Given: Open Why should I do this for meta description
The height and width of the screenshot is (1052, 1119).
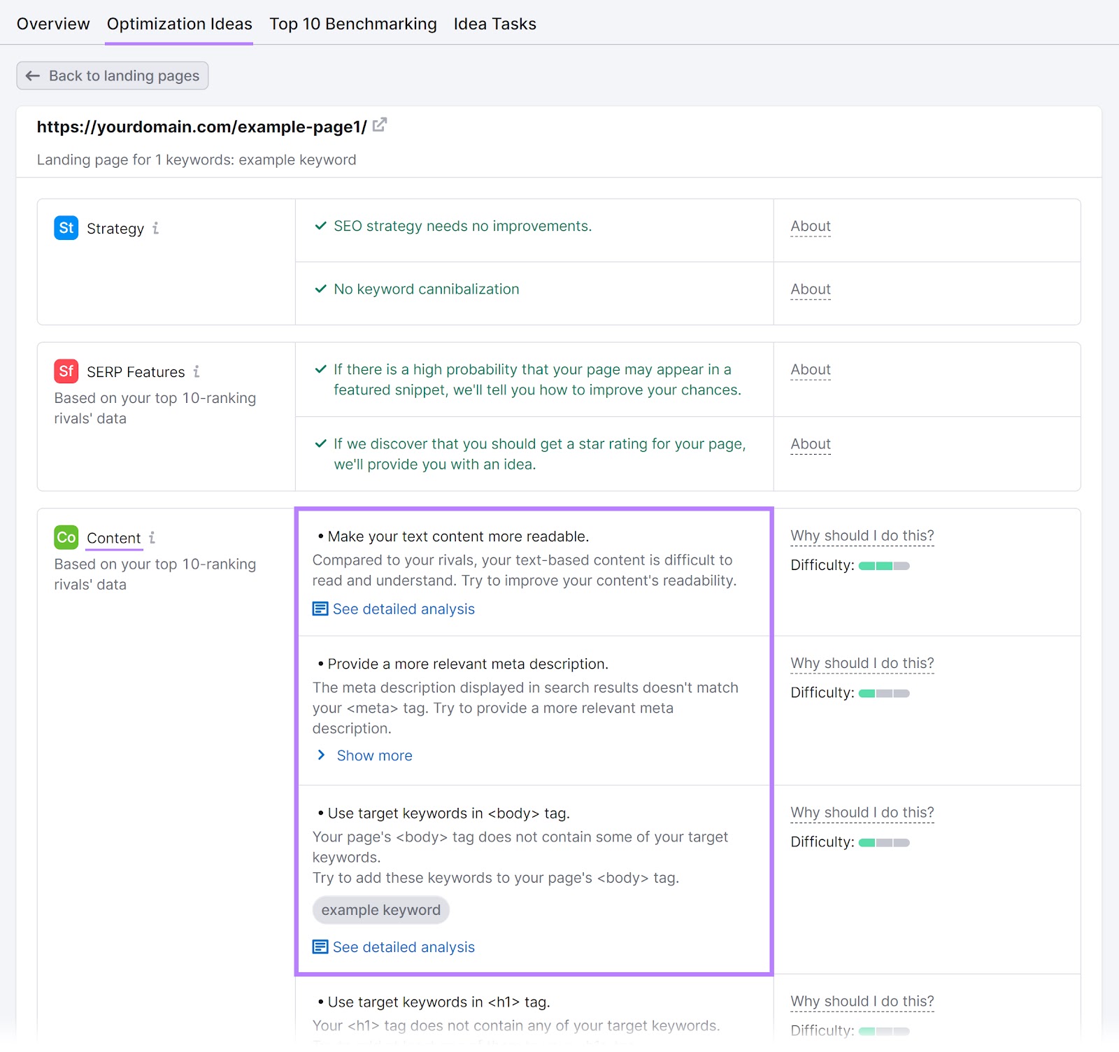Looking at the screenshot, I should click(862, 663).
